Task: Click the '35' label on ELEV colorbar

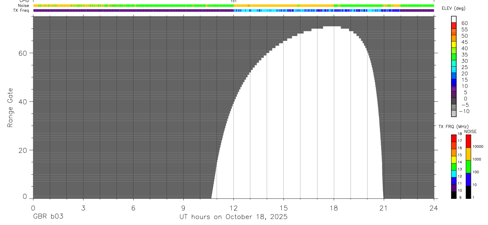Action: (464, 54)
